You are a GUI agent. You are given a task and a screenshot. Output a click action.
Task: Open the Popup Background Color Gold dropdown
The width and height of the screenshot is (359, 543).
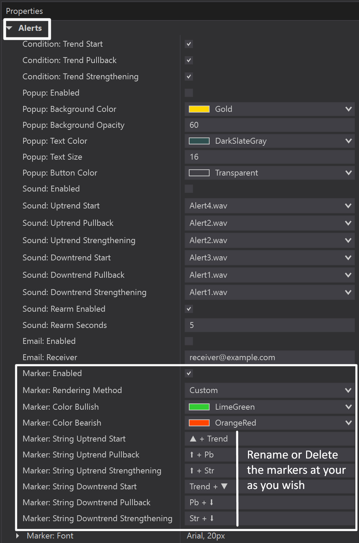[x=270, y=109]
